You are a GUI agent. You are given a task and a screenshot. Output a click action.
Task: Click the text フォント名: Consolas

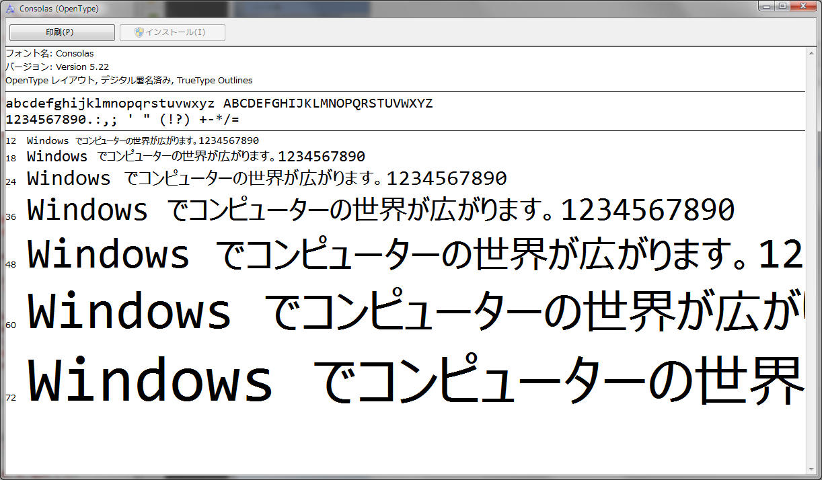(x=50, y=53)
